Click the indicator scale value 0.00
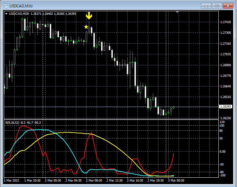The image size is (237, 187). tap(223, 151)
